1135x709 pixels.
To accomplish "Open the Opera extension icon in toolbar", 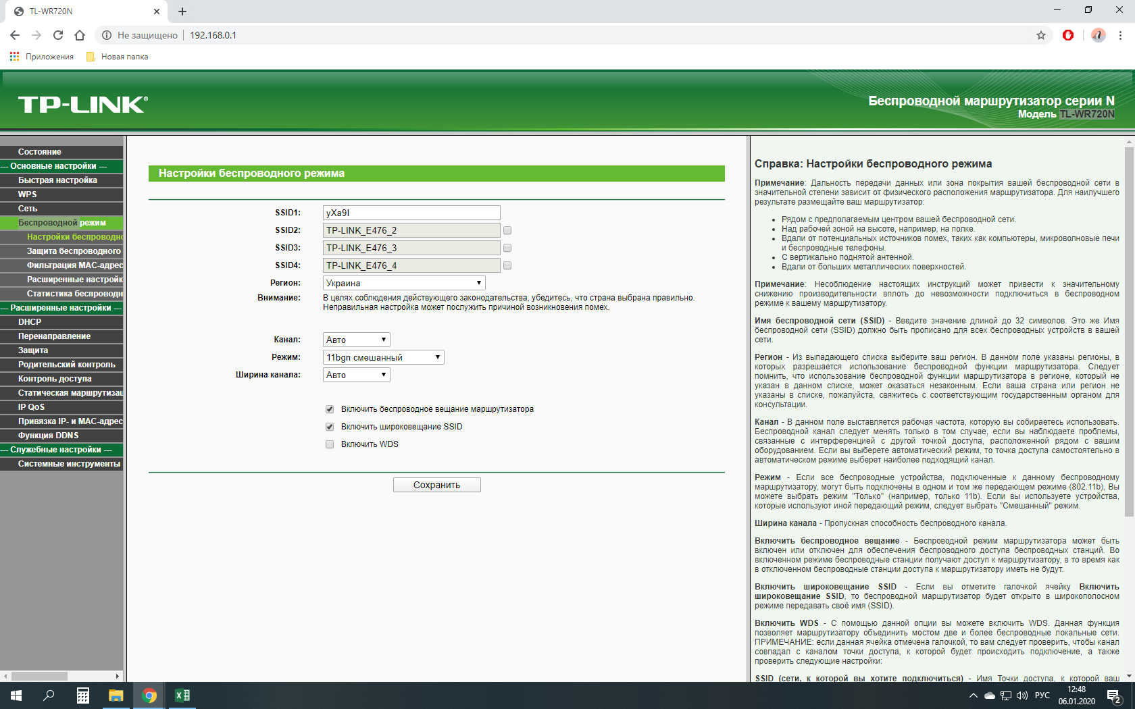I will click(1068, 35).
